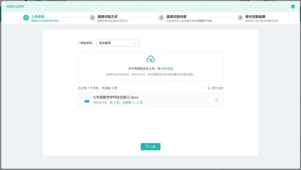Close the 识别作业资料 dialog
The image size is (301, 170).
click(x=293, y=6)
